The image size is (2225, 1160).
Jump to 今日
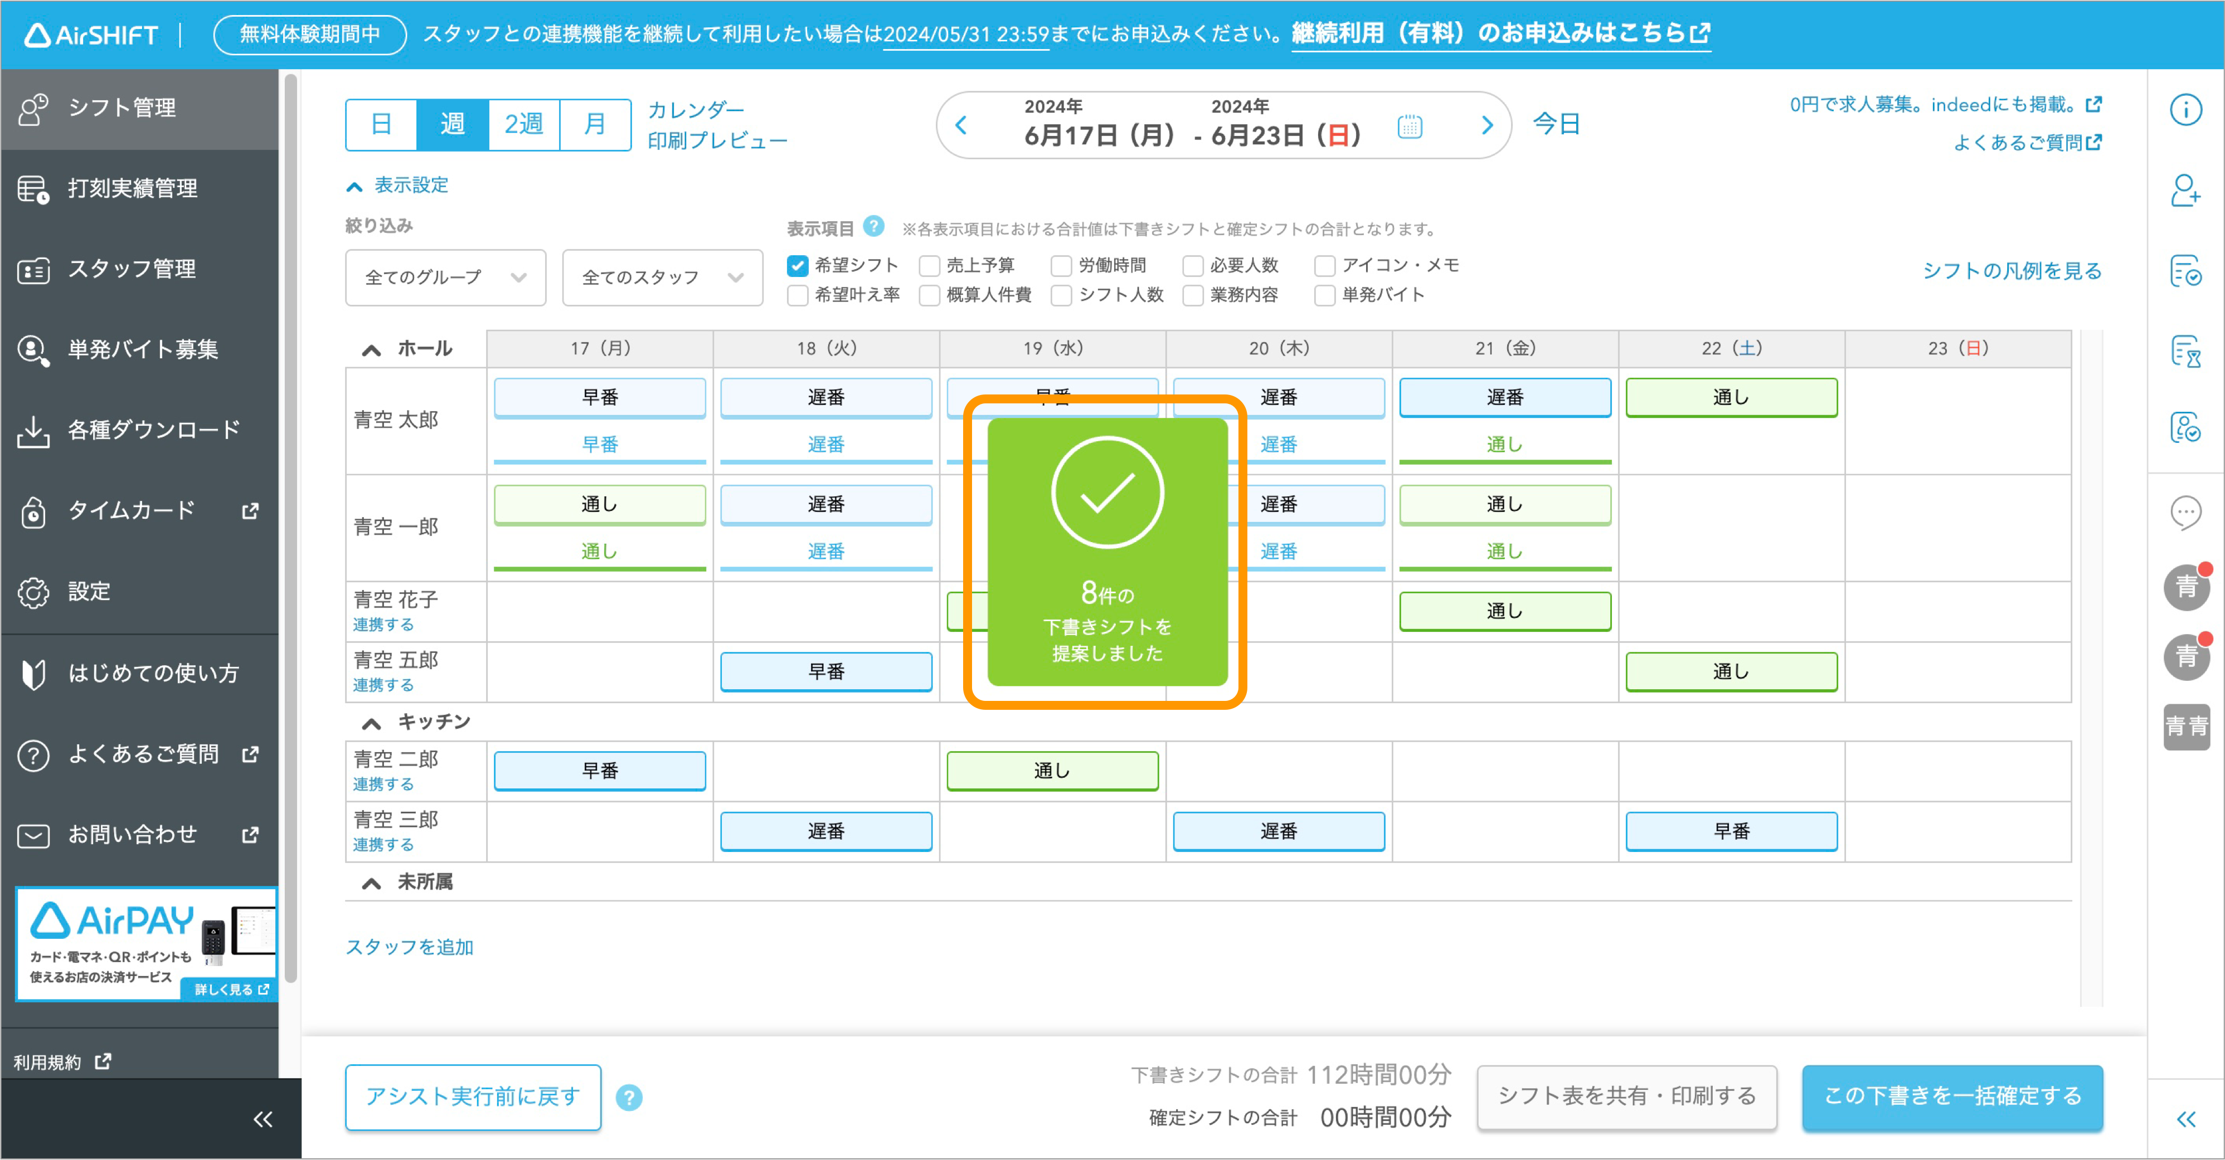point(1557,124)
